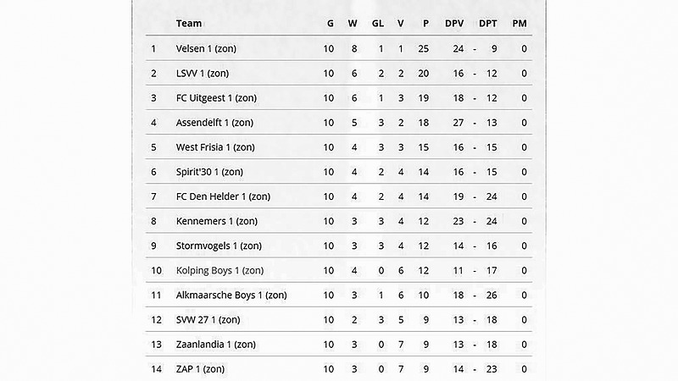Select the DPT column header
678x381 pixels.
(487, 24)
